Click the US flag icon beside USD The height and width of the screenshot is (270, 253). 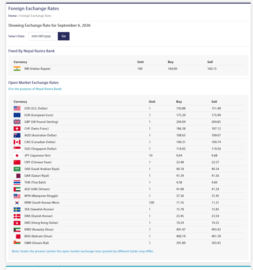(17, 108)
